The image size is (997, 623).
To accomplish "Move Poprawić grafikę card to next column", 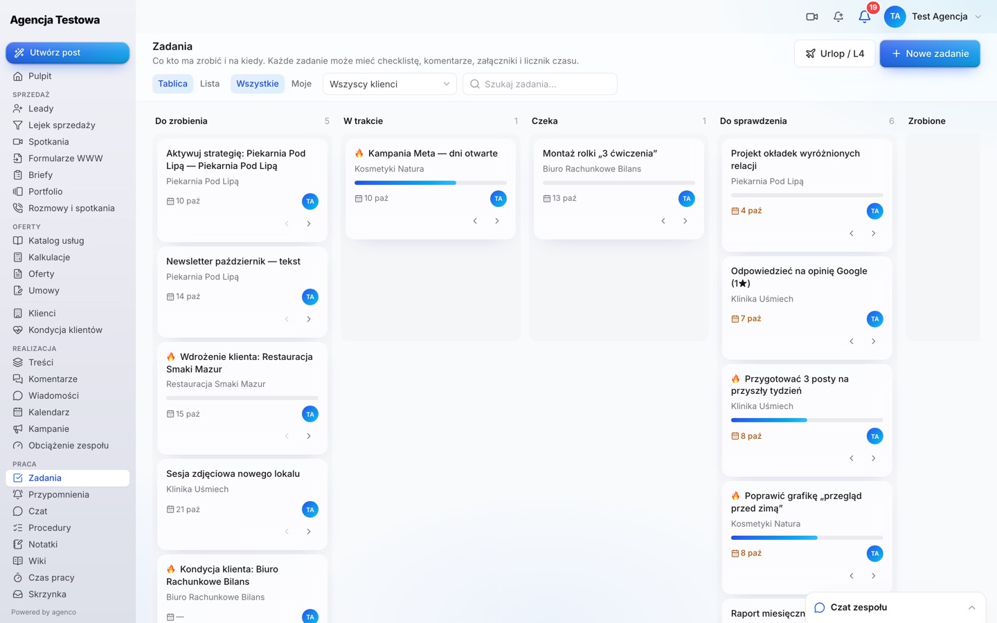I will pyautogui.click(x=874, y=576).
